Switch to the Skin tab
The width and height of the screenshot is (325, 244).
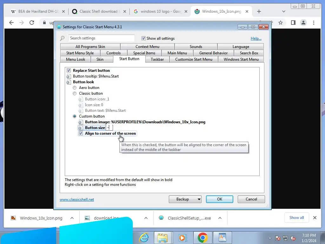(100, 59)
